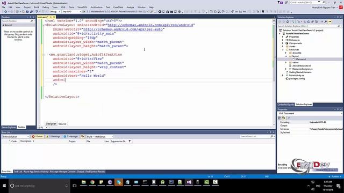
Task: Click the Windows Start button
Action: pos(4,186)
